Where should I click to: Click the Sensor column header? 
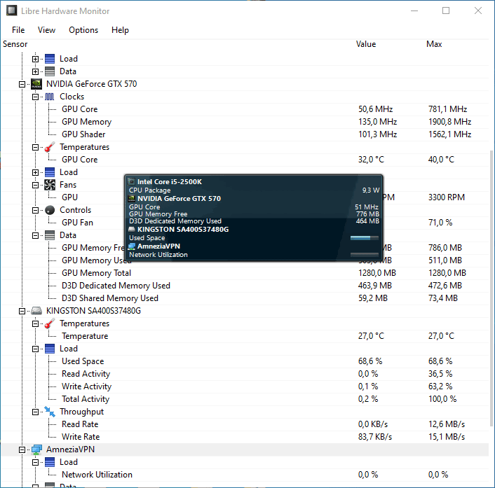[x=15, y=44]
